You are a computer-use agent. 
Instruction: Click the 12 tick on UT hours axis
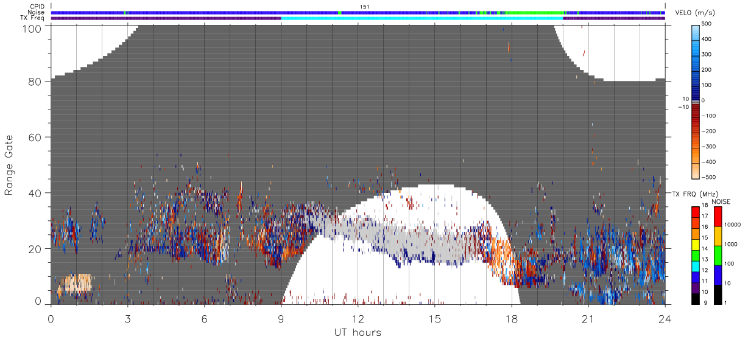358,318
